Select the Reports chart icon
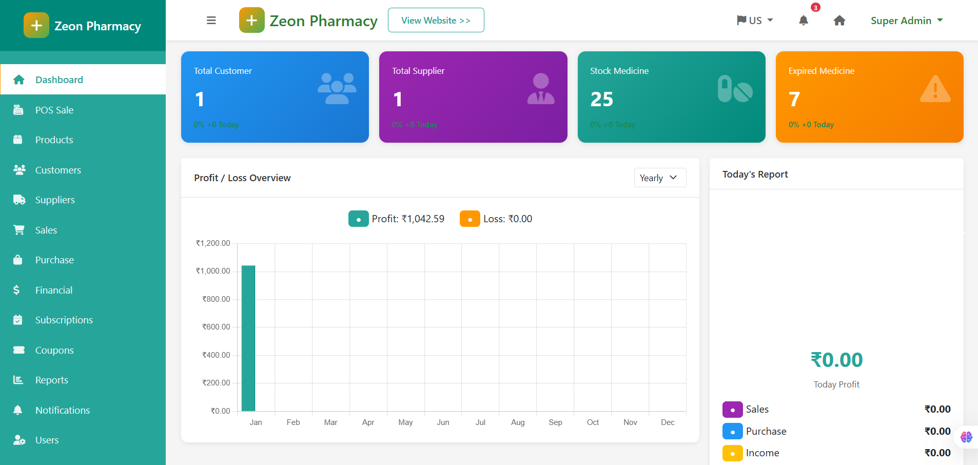 18,380
